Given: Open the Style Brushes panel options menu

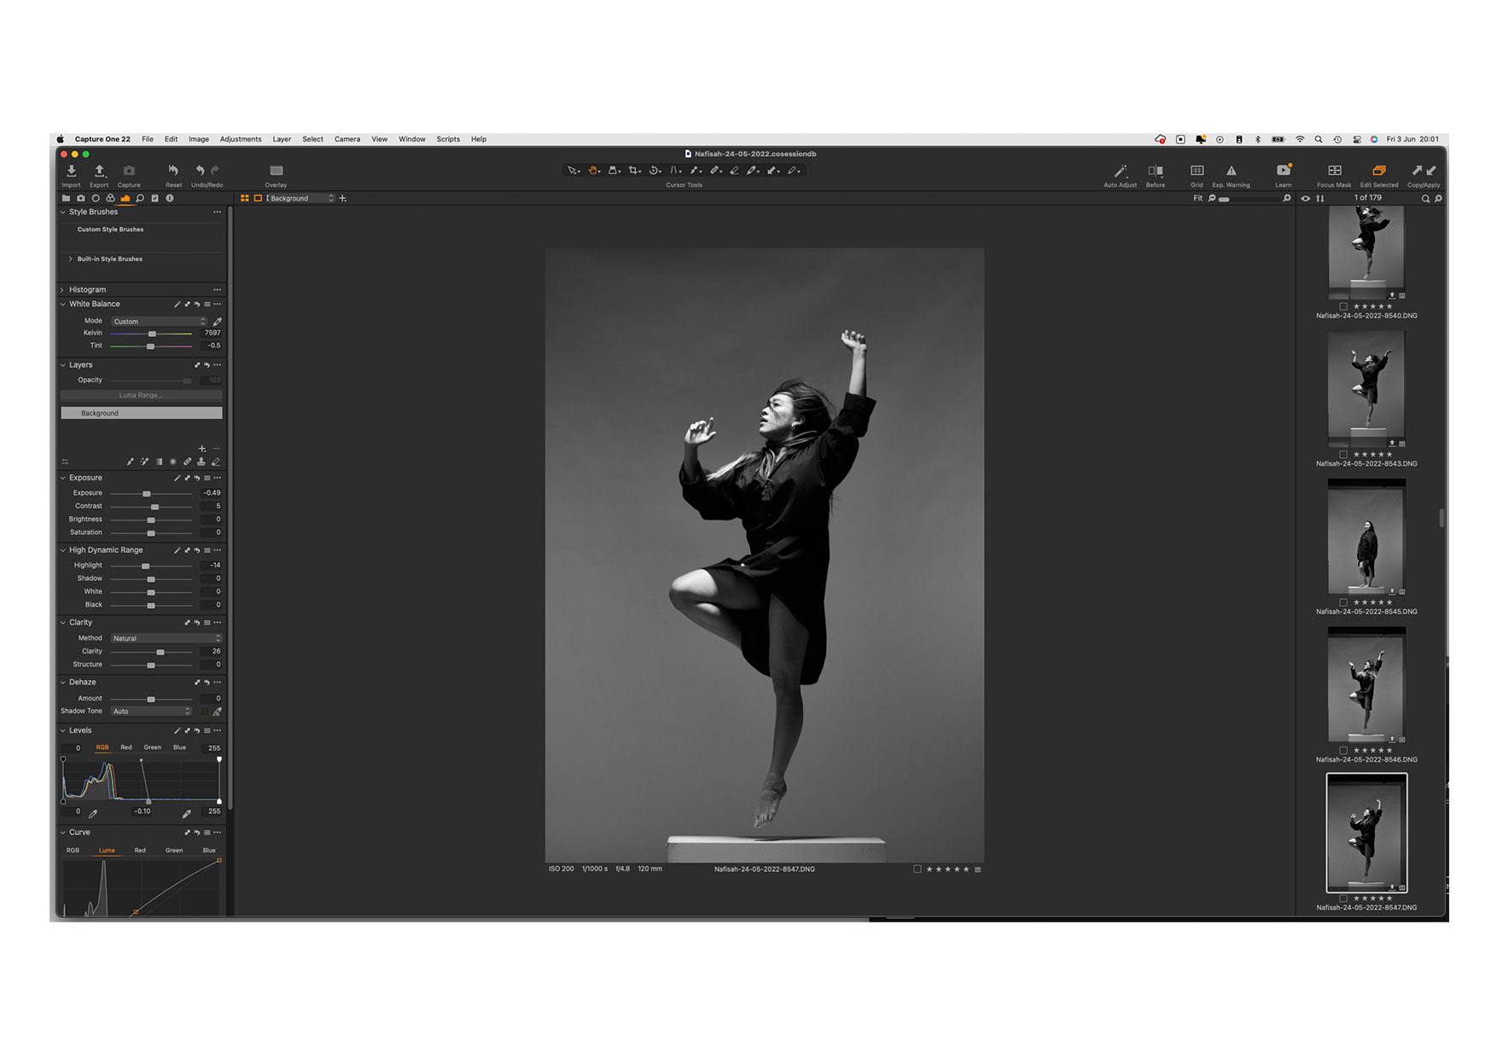Looking at the screenshot, I should [x=217, y=212].
